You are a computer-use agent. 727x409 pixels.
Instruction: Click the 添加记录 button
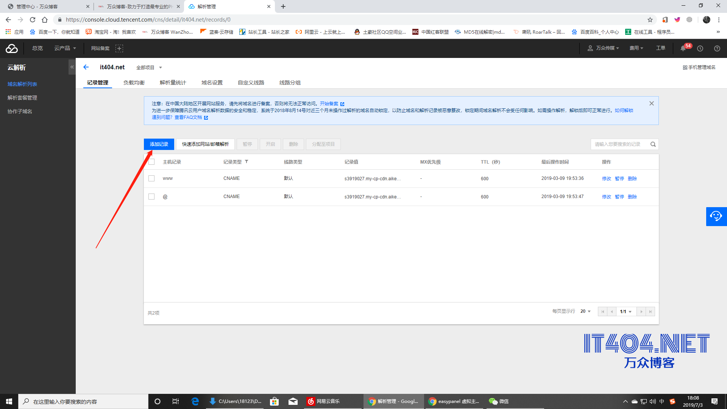pos(159,144)
